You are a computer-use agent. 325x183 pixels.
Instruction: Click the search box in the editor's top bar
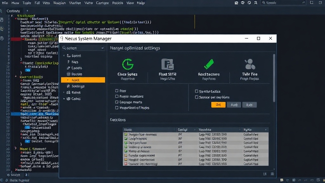pyautogui.click(x=283, y=3)
